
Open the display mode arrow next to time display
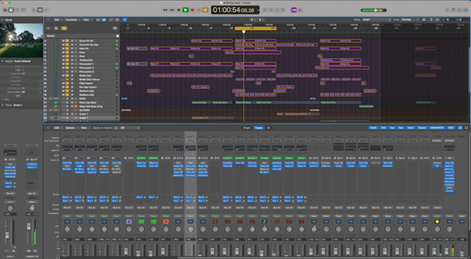pyautogui.click(x=258, y=10)
